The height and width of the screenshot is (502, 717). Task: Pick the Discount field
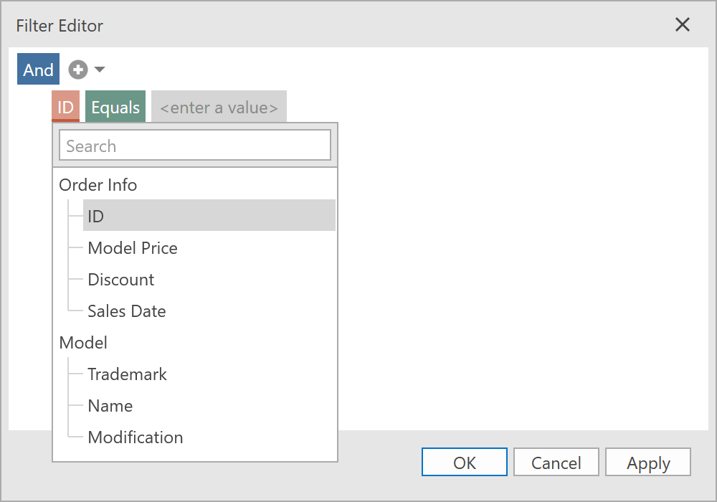point(121,280)
